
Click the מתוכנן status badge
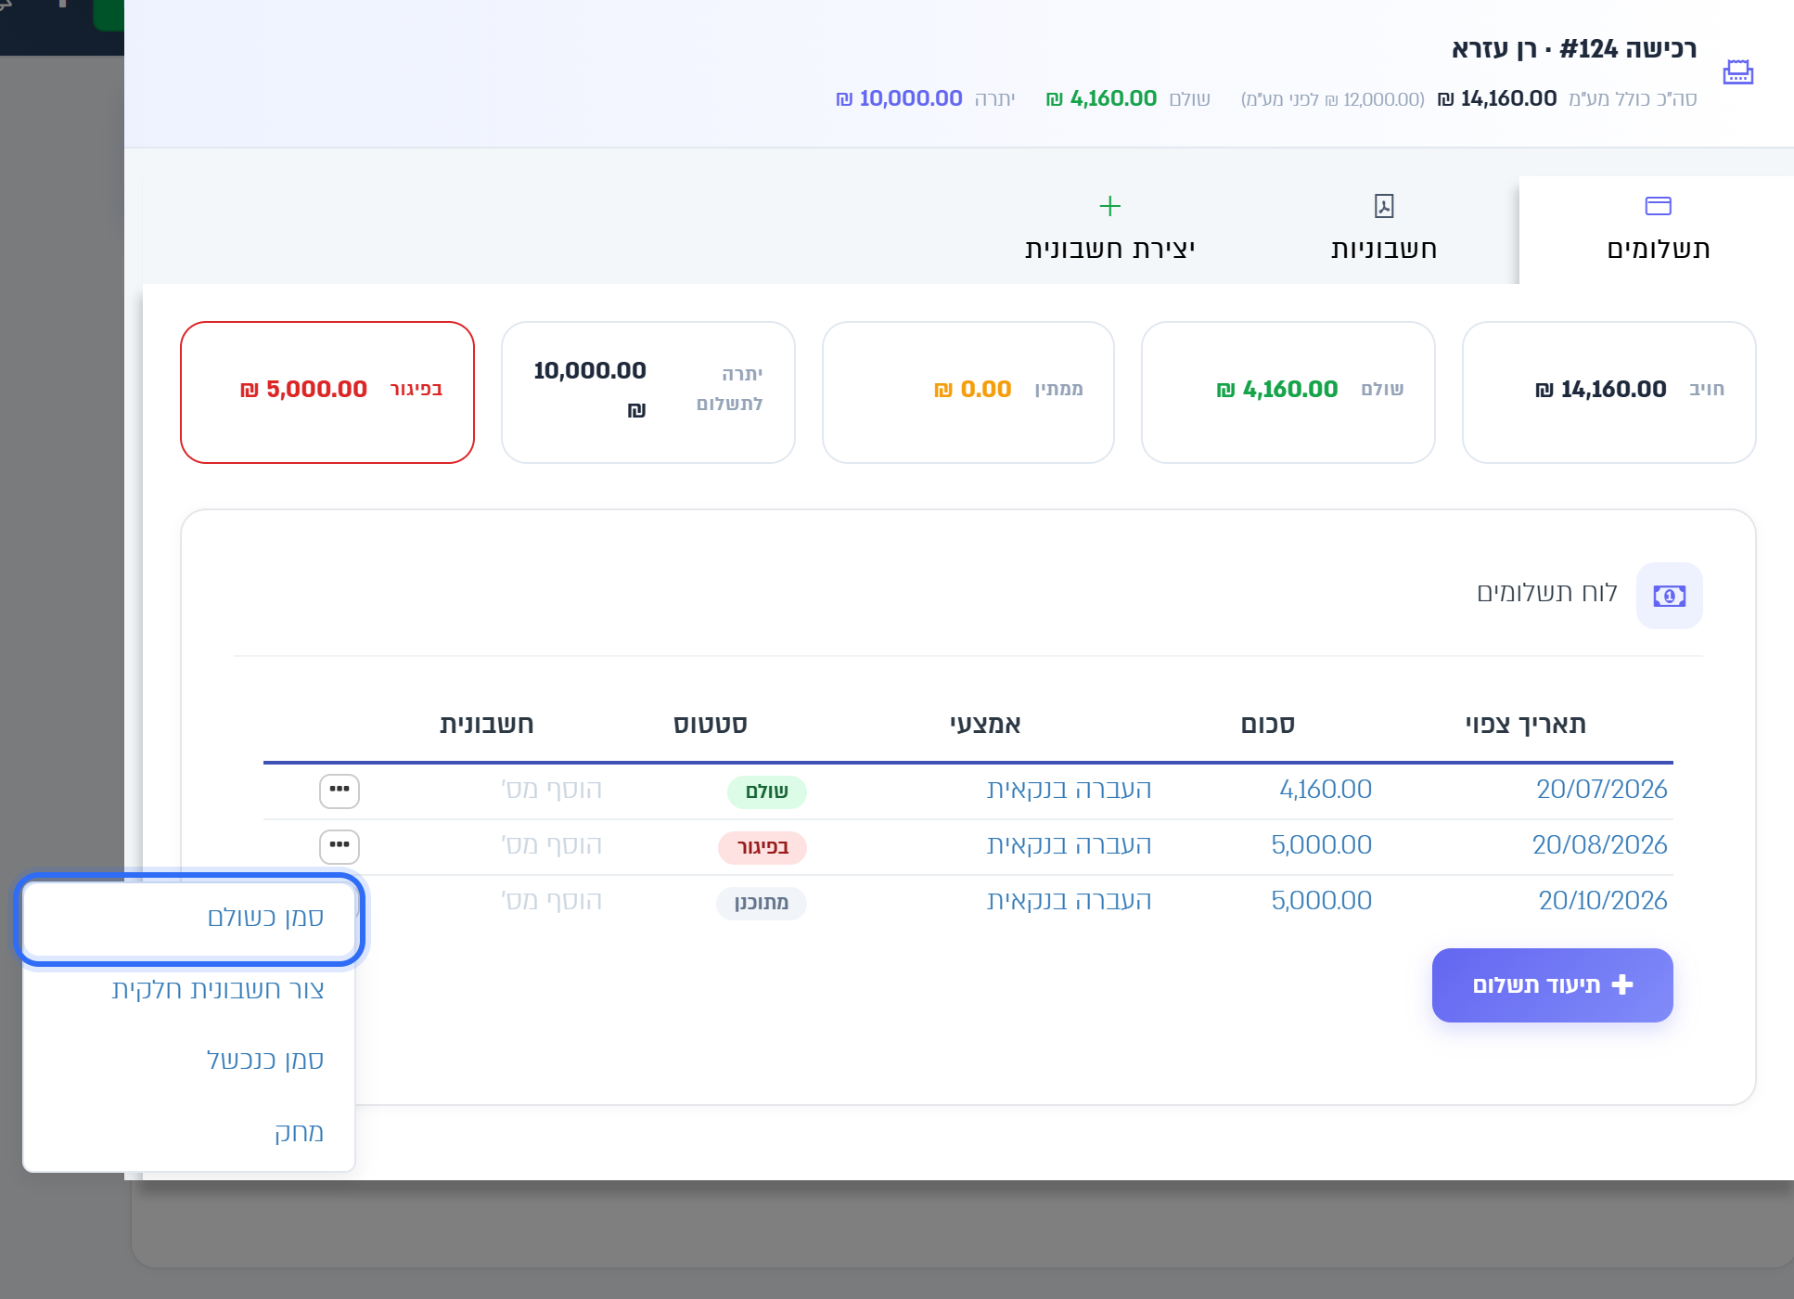762,903
